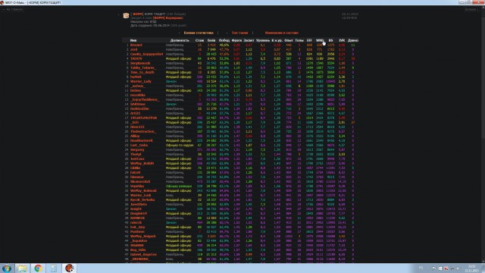Click the 'Больше' link at top right

tap(472, 10)
